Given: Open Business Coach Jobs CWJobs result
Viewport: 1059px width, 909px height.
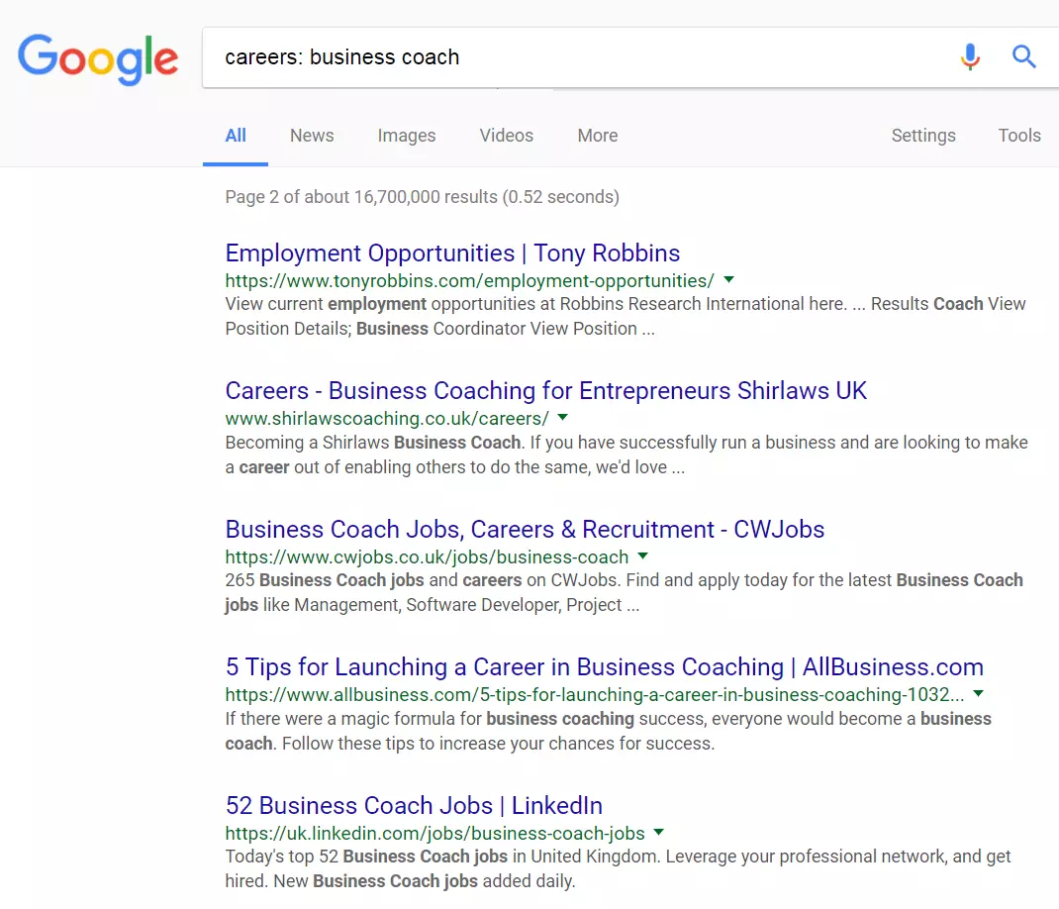Looking at the screenshot, I should point(525,529).
